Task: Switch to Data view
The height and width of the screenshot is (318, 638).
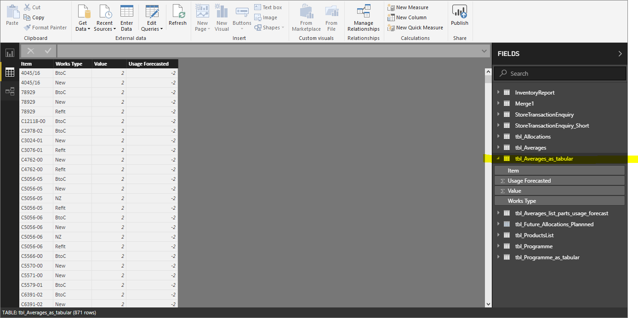Action: click(x=10, y=72)
